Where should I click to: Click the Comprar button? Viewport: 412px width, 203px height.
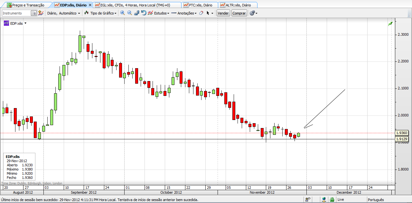pyautogui.click(x=239, y=13)
